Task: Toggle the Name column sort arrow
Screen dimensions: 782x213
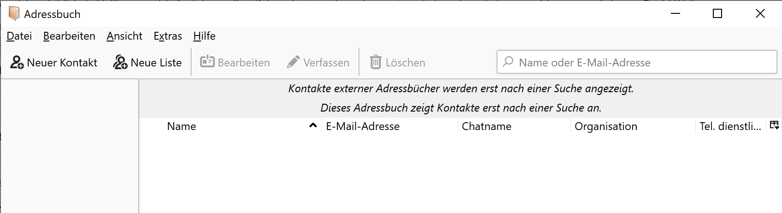Action: pyautogui.click(x=313, y=125)
